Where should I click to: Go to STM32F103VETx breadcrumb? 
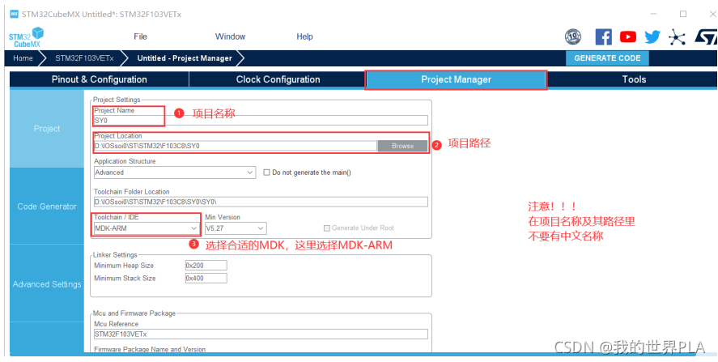coord(84,58)
